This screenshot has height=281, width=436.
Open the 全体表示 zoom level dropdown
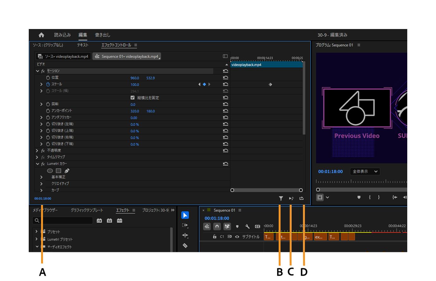click(365, 172)
